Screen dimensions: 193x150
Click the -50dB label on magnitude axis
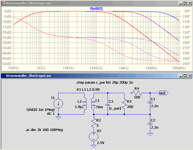(6, 64)
